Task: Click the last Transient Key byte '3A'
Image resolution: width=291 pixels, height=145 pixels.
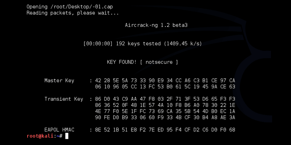Action: [x=232, y=117]
